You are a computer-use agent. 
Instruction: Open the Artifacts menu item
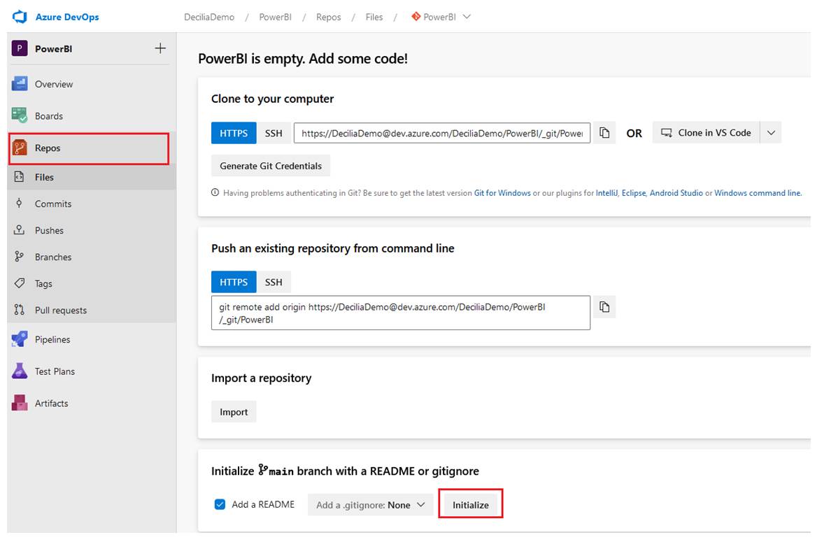click(91, 403)
